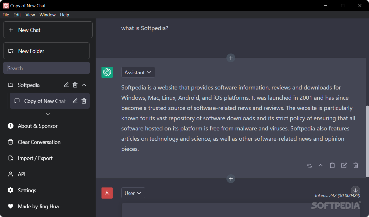Open Made by Jing Hua link

pyautogui.click(x=48, y=206)
